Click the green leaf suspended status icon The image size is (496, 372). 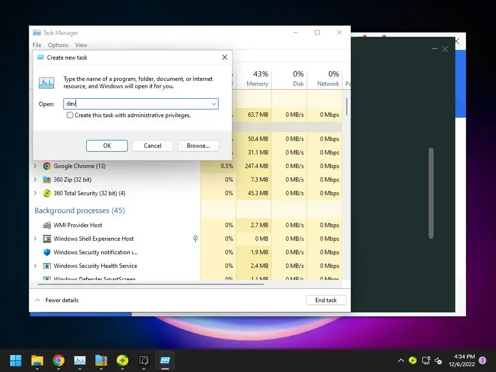[x=196, y=239]
